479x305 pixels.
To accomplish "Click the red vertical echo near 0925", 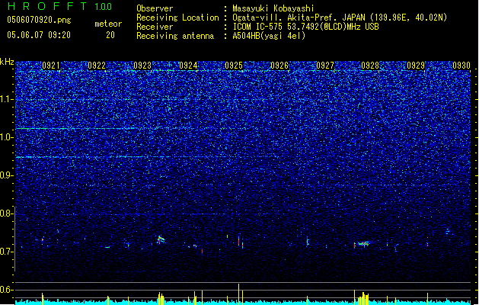I will click(239, 240).
